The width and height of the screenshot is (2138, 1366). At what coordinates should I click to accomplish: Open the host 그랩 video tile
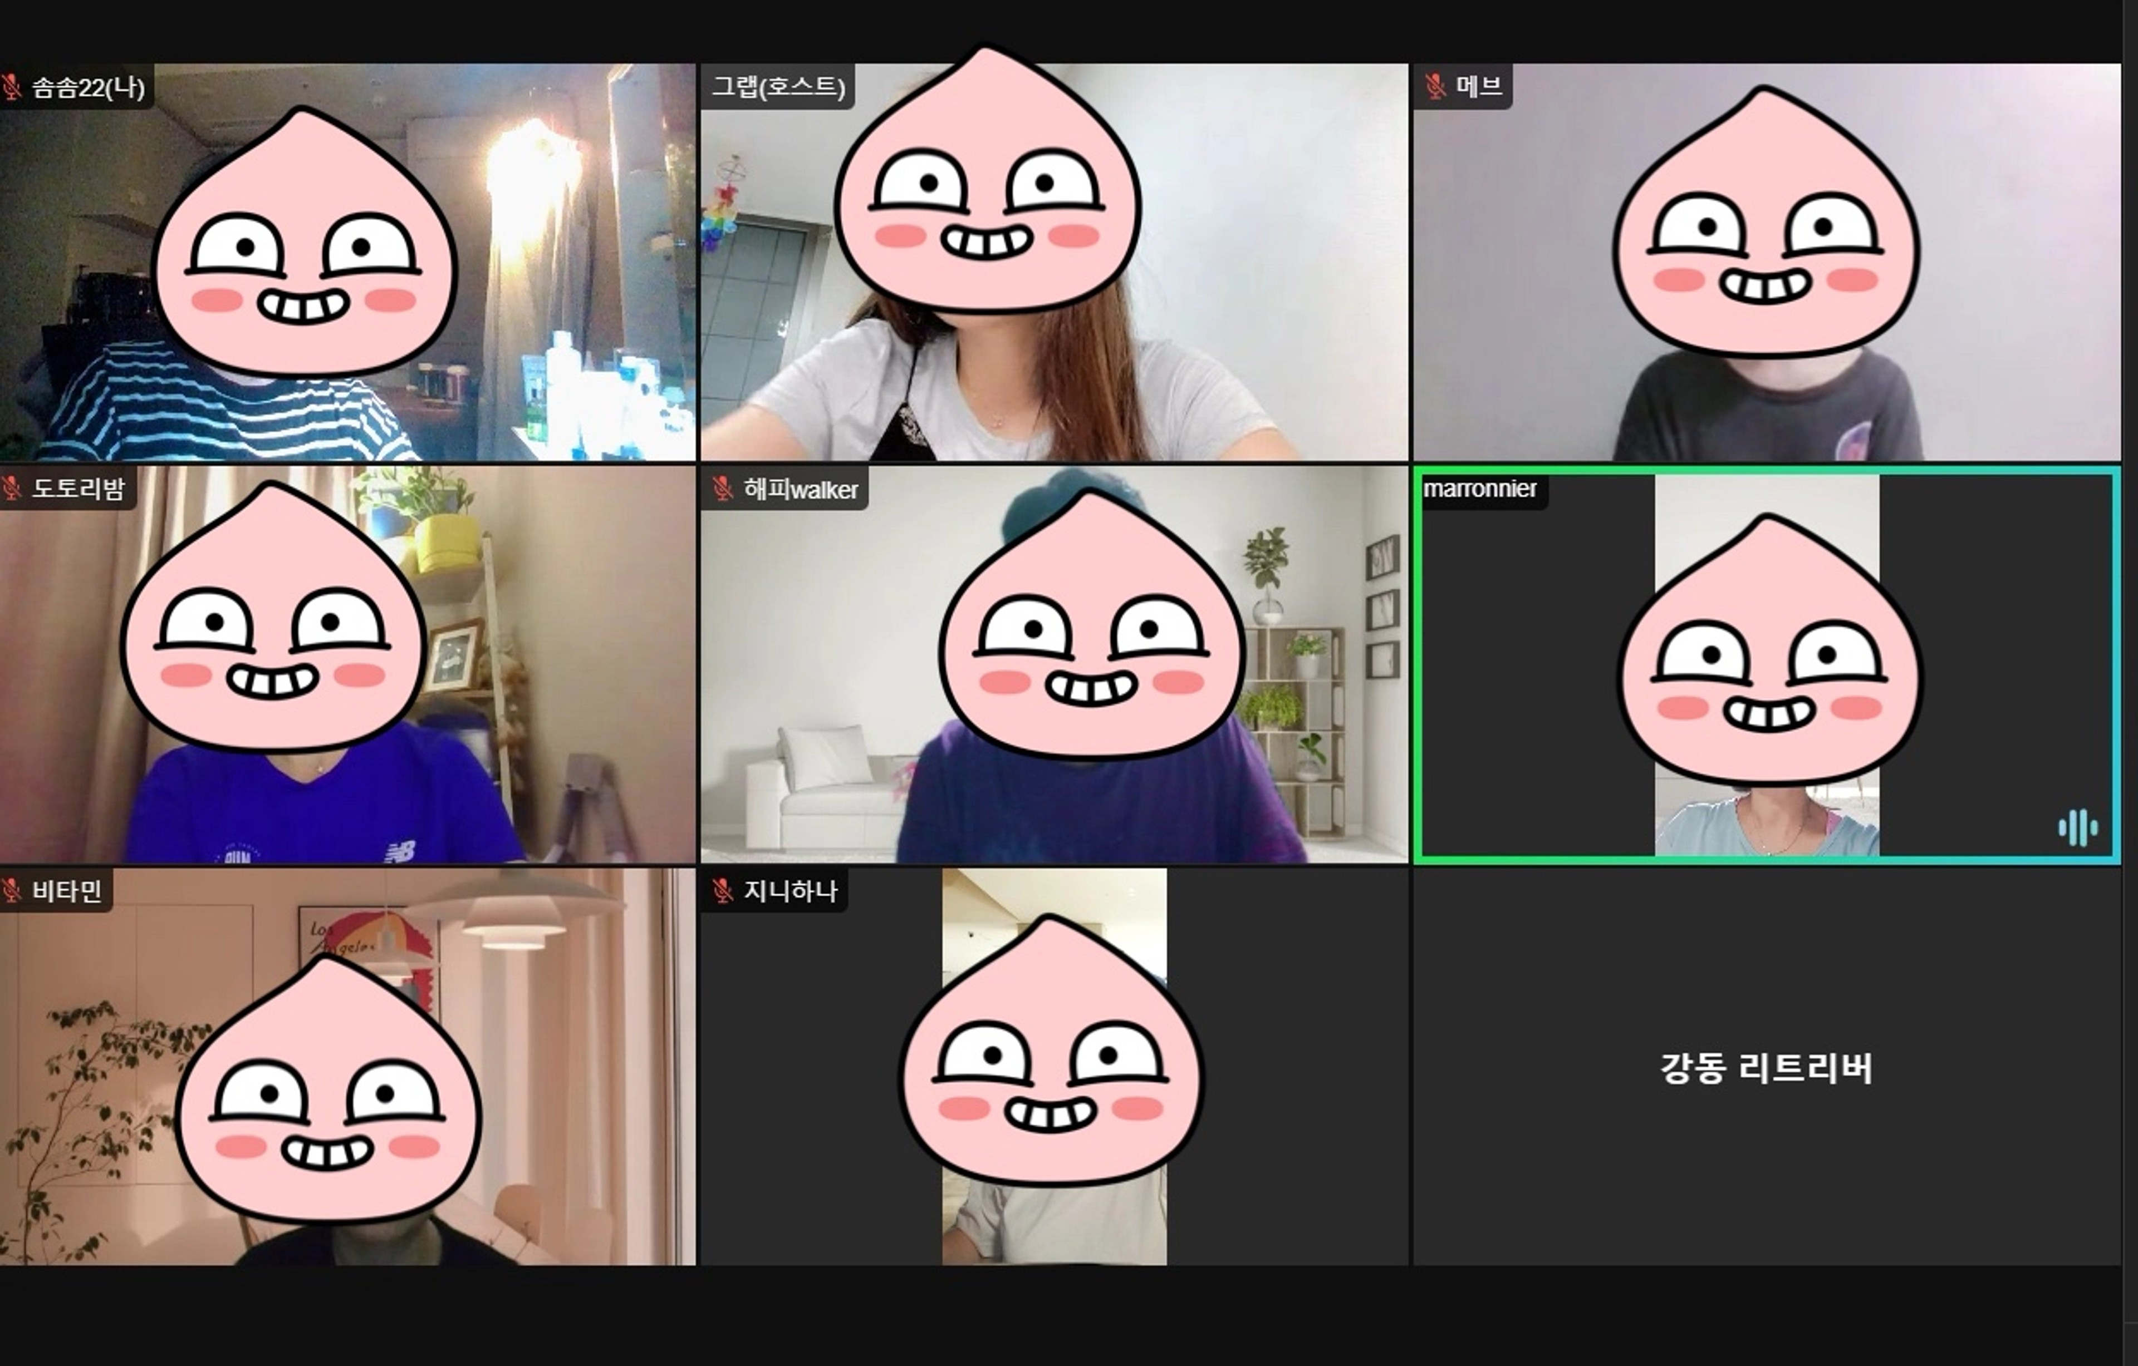tap(1054, 262)
